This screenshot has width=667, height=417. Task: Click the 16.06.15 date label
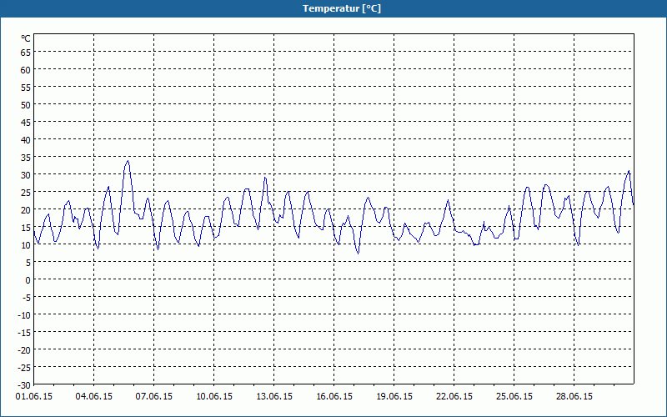point(334,397)
